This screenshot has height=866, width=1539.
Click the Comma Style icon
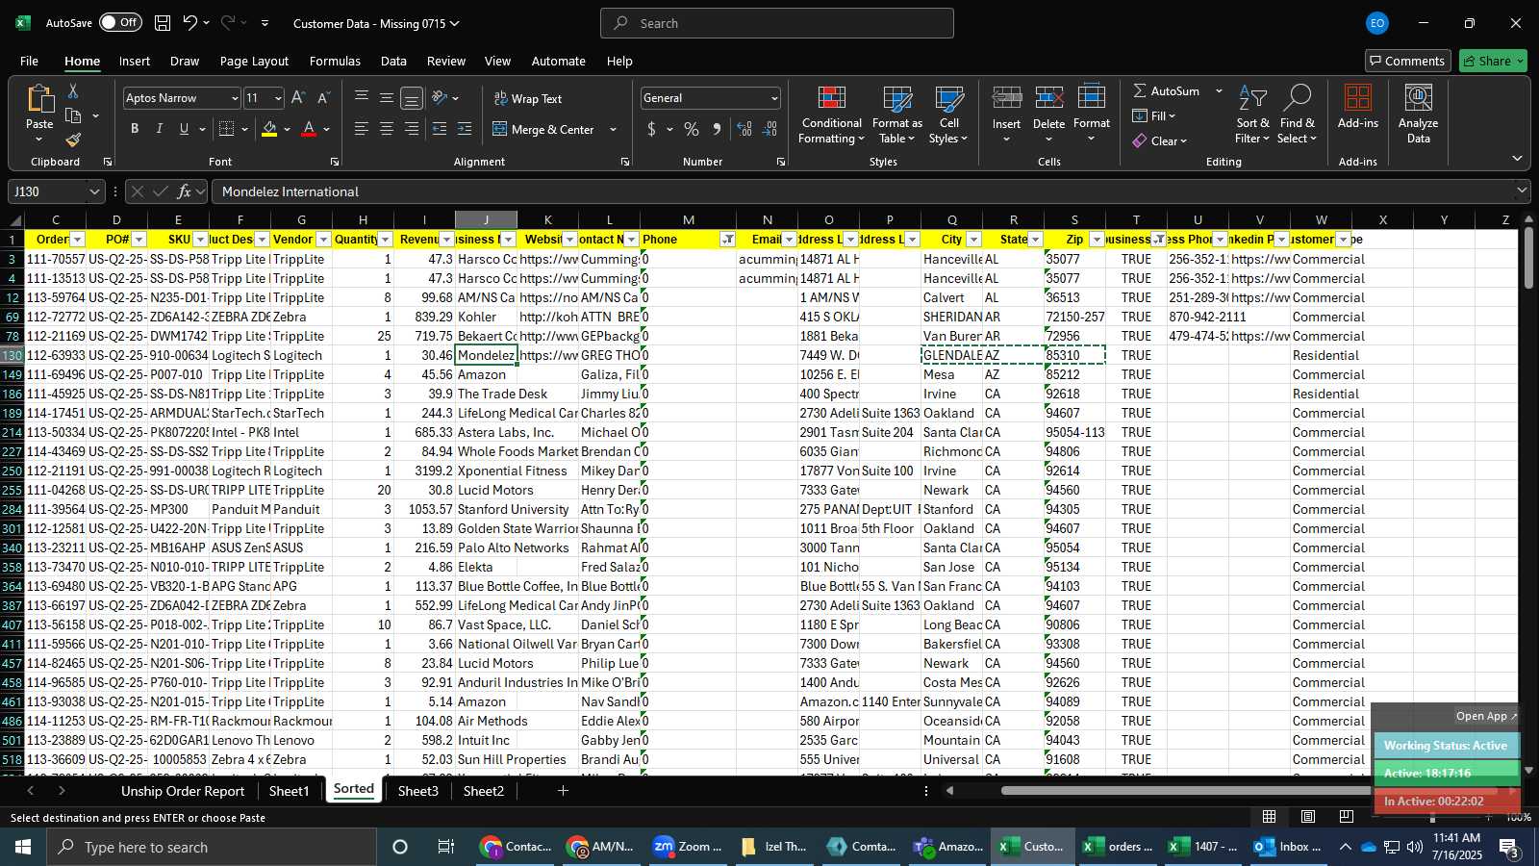coord(717,129)
